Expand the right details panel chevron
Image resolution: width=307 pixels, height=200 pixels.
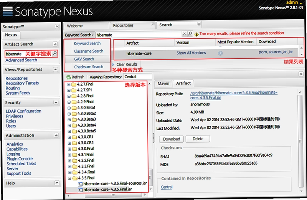pos(301,74)
